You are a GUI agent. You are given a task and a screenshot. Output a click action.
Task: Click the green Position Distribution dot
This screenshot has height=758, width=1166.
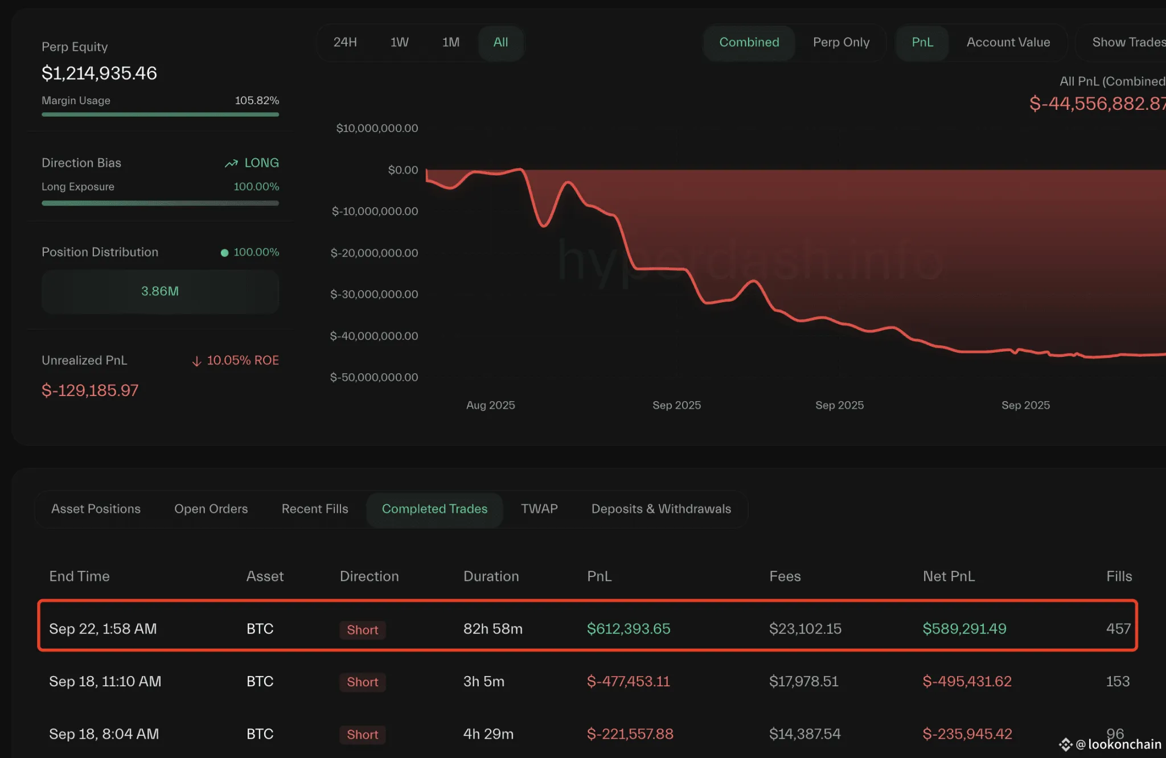224,253
